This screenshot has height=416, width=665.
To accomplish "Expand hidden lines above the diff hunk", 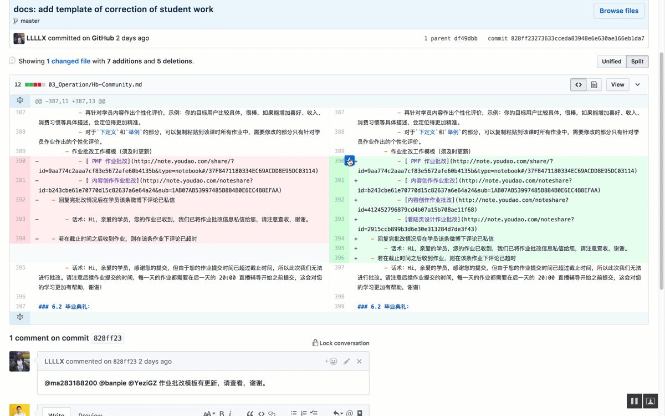I will coord(20,101).
